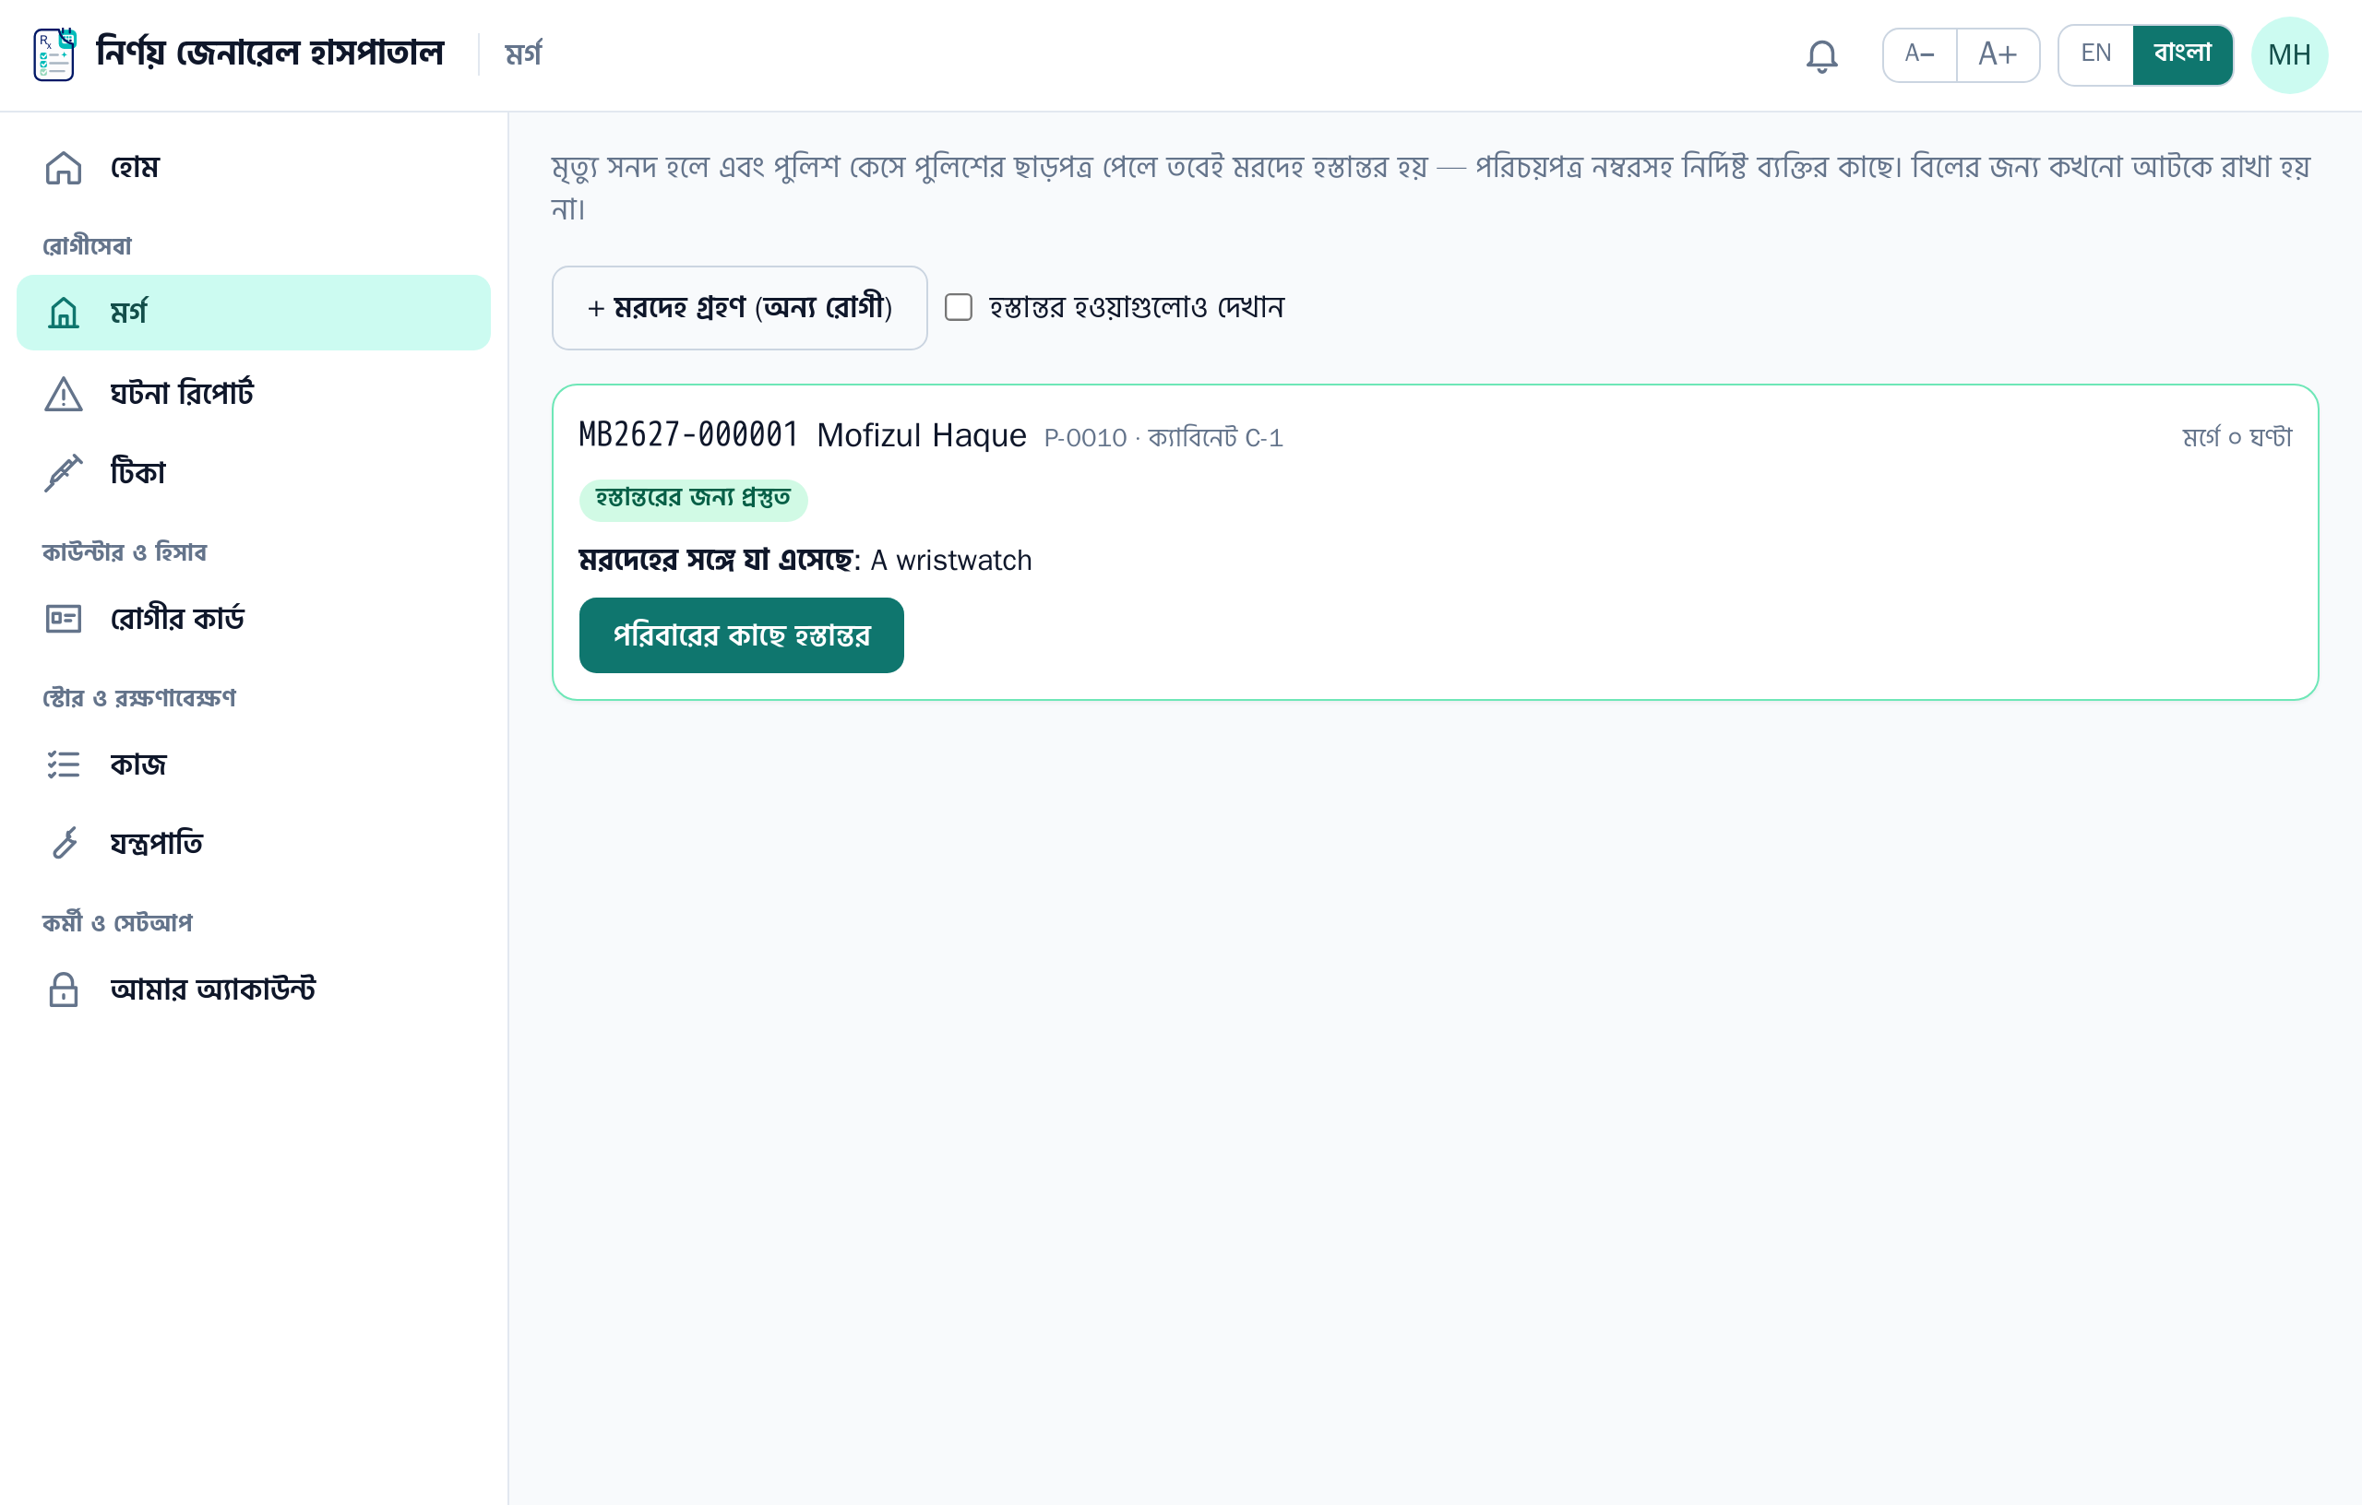Click '+ মরদেহ গ্রহণ (অন্য রোগী)' button
This screenshot has height=1505, width=2362.
740,308
